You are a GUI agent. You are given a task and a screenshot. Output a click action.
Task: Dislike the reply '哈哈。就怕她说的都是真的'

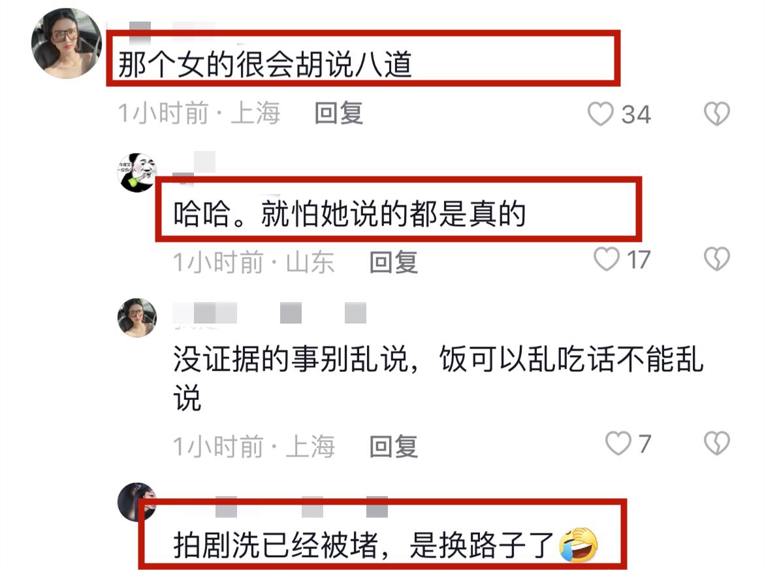click(x=717, y=258)
